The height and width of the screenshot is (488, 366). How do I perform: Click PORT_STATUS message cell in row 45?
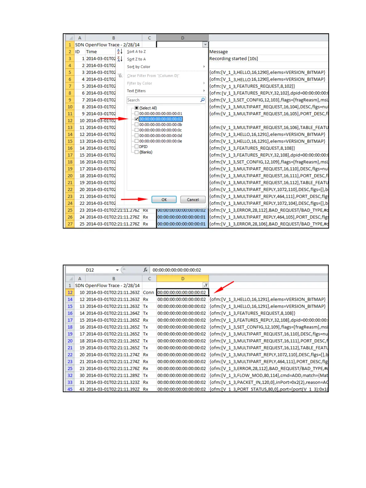coord(269,389)
